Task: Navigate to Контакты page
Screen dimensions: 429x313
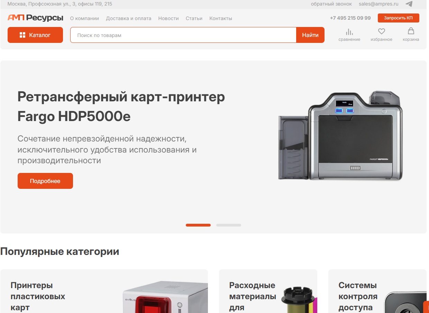Action: click(x=221, y=18)
